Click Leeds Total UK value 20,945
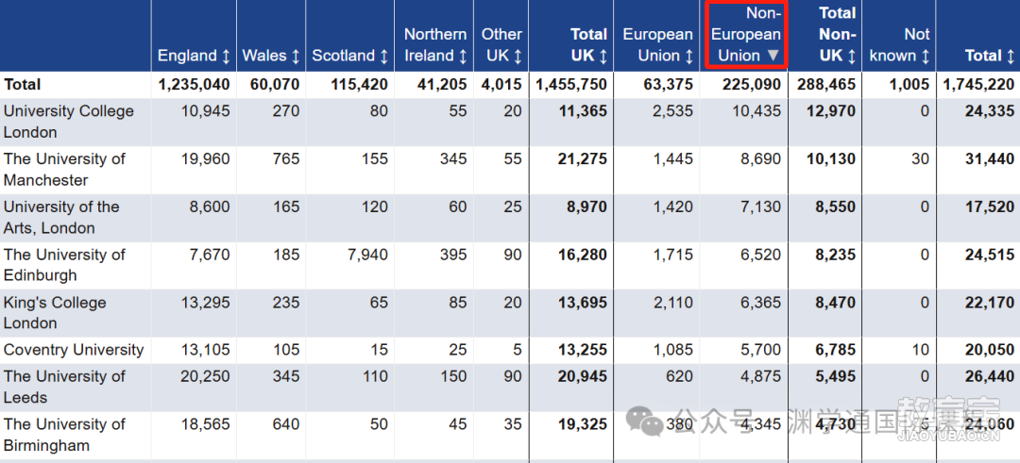Image resolution: width=1020 pixels, height=463 pixels. 582,376
